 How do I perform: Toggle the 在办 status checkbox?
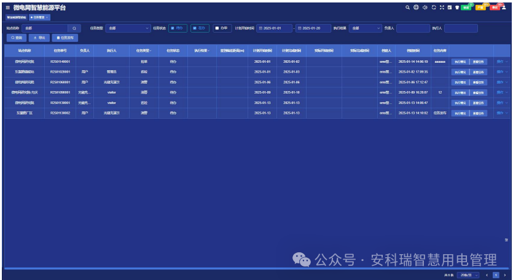pyautogui.click(x=195, y=28)
